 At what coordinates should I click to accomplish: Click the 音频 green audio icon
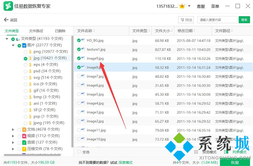click(24, 143)
